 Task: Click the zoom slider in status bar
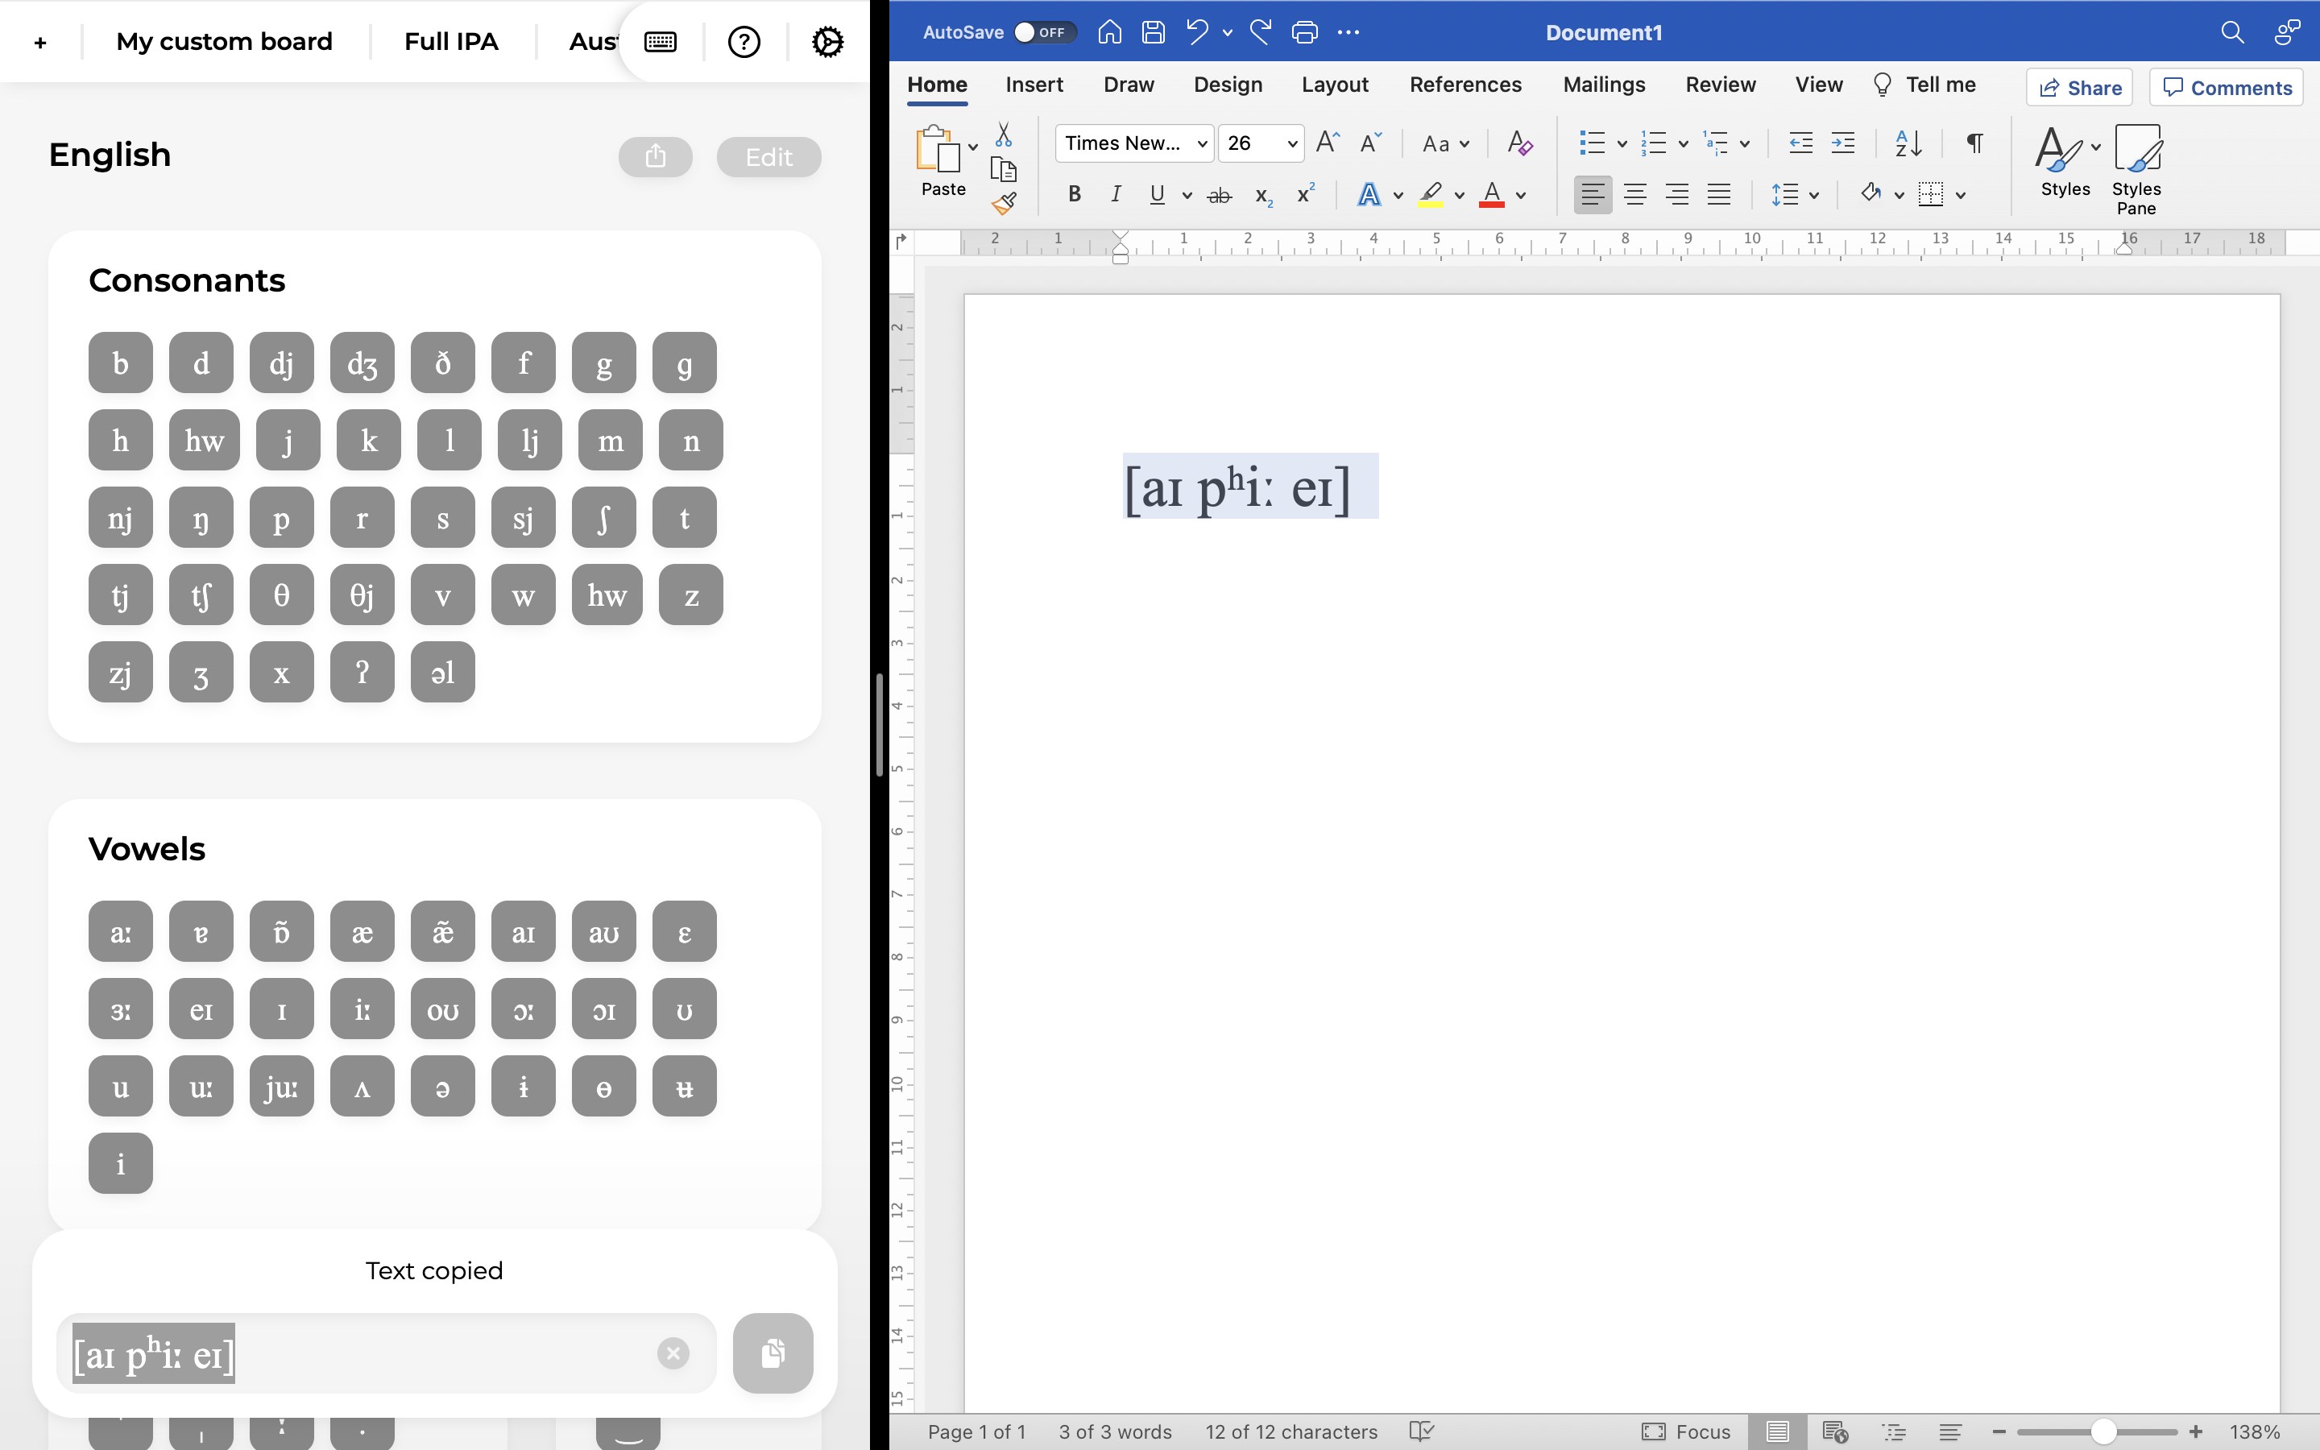(2102, 1431)
